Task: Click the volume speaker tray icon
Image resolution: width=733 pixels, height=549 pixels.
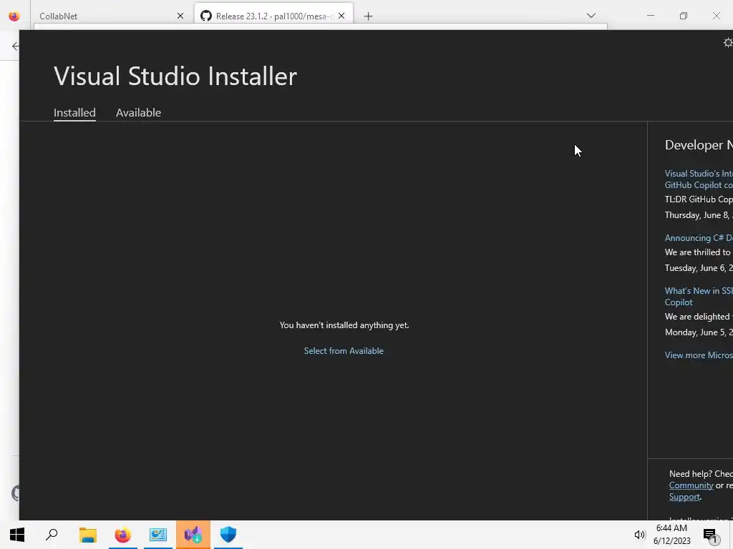Action: (x=639, y=535)
